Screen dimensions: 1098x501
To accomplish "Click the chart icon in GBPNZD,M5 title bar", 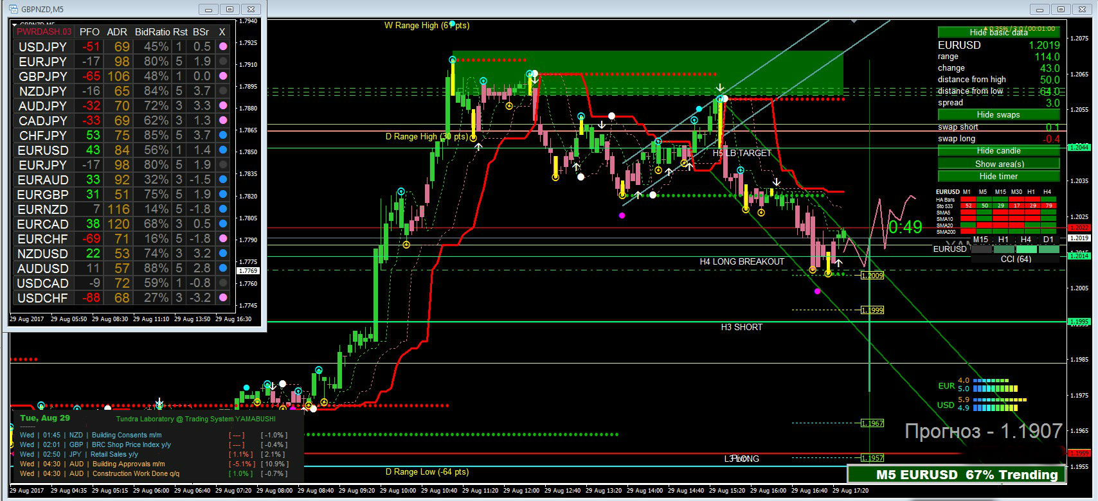I will (x=13, y=9).
